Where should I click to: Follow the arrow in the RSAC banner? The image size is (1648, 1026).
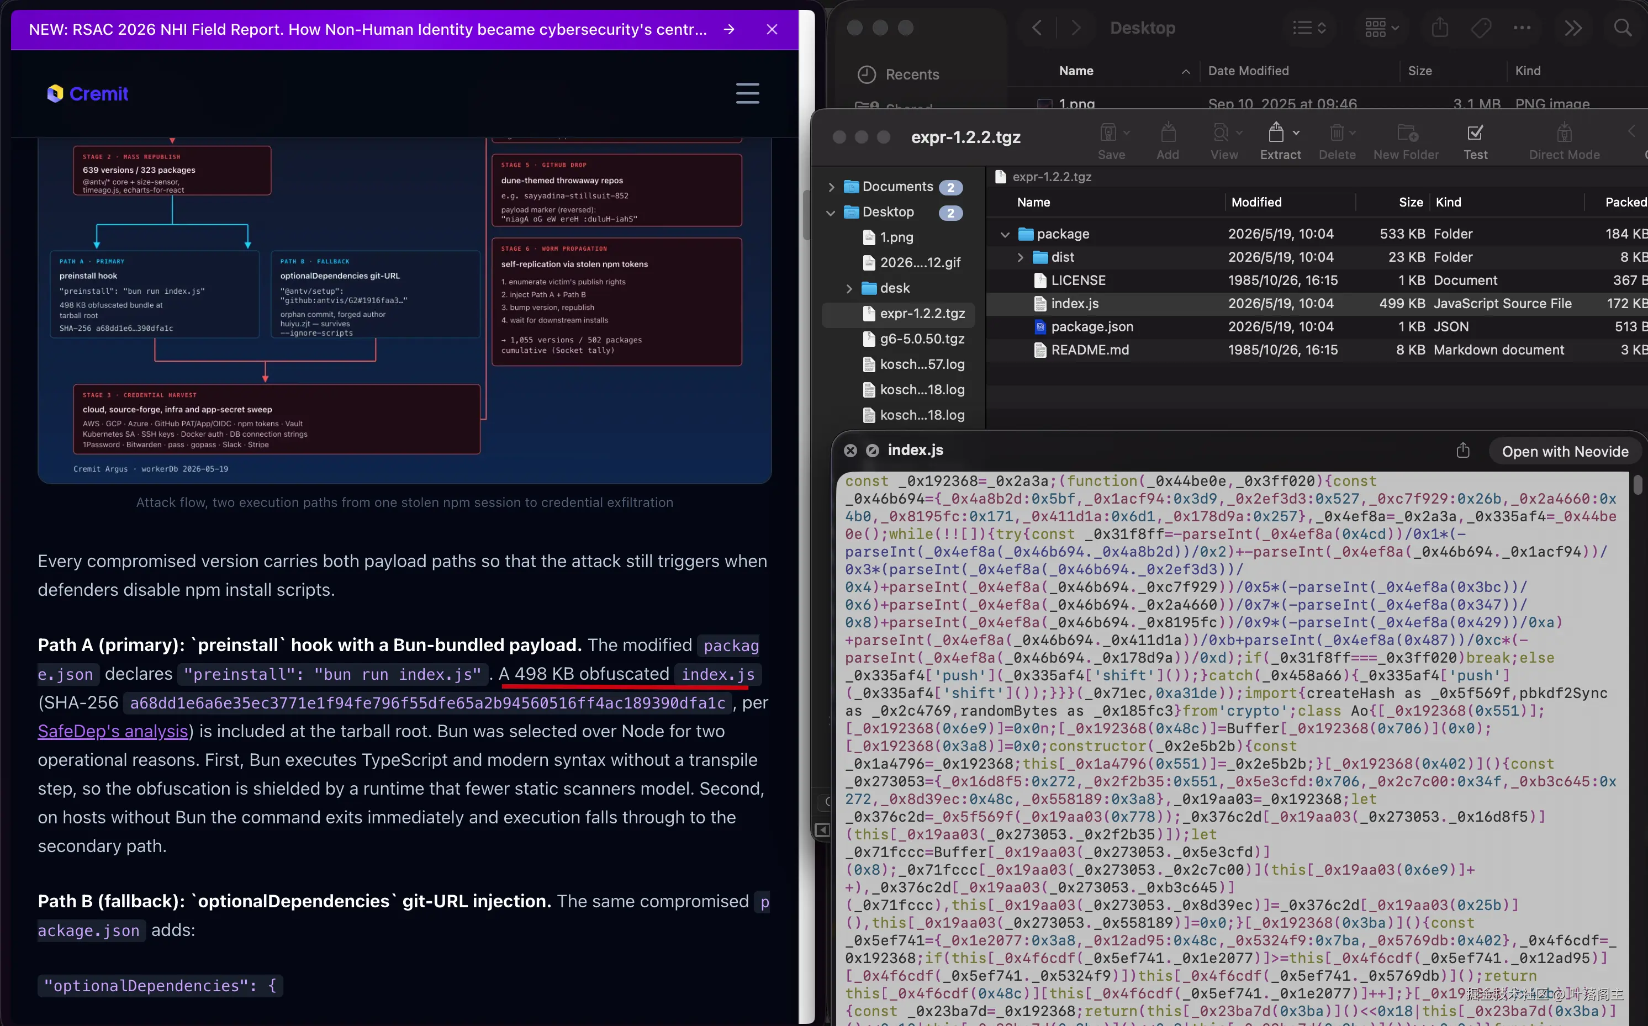tap(728, 30)
